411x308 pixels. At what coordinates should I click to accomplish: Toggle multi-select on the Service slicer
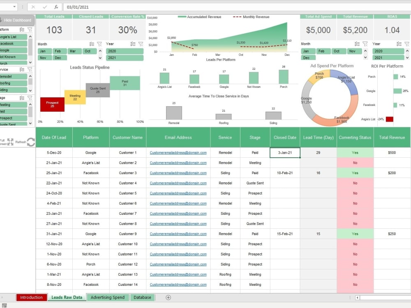coord(22,69)
